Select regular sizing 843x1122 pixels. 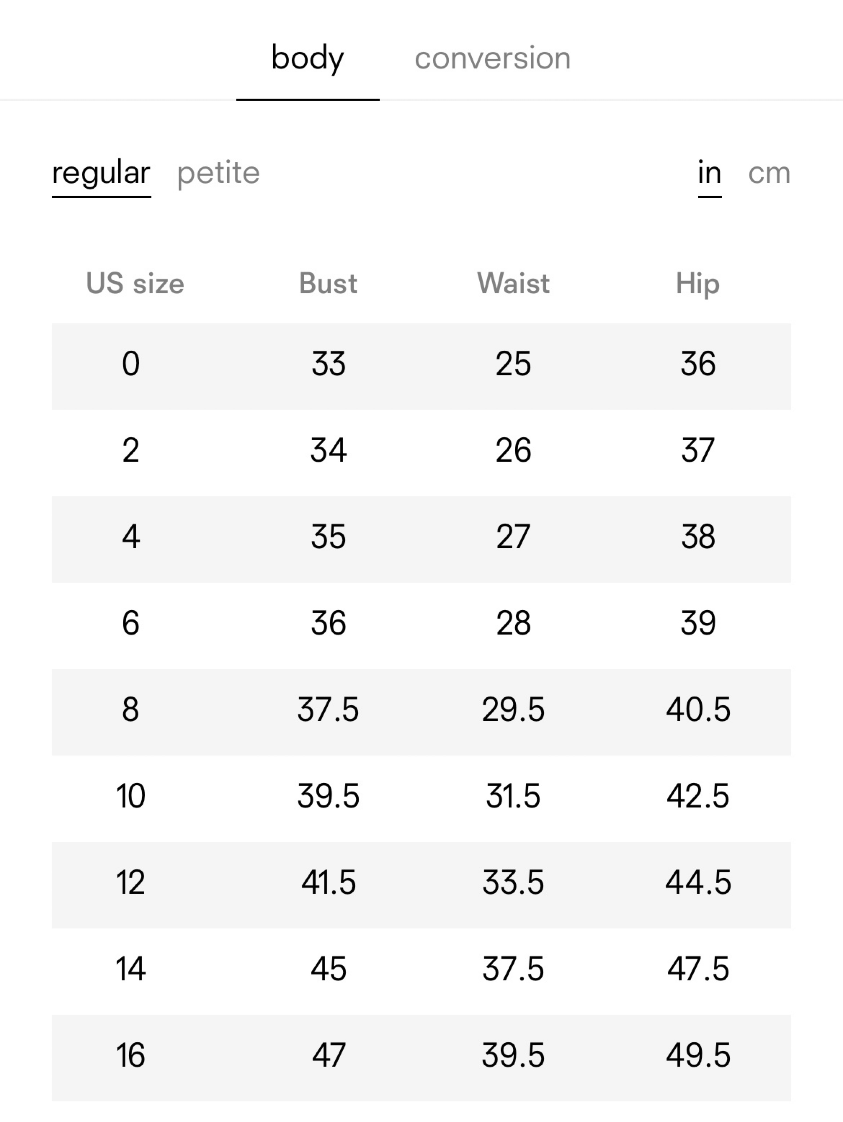click(101, 174)
